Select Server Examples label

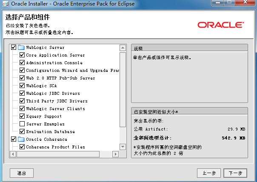click(x=46, y=124)
